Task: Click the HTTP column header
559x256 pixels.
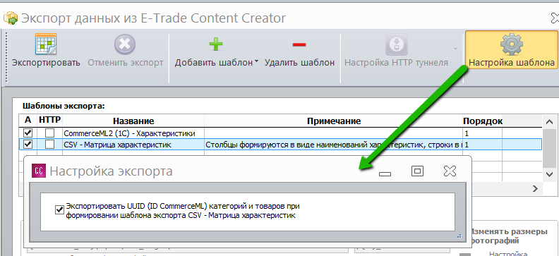Action: point(50,120)
